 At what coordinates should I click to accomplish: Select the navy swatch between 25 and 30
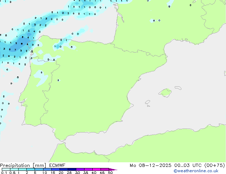tap(72, 169)
